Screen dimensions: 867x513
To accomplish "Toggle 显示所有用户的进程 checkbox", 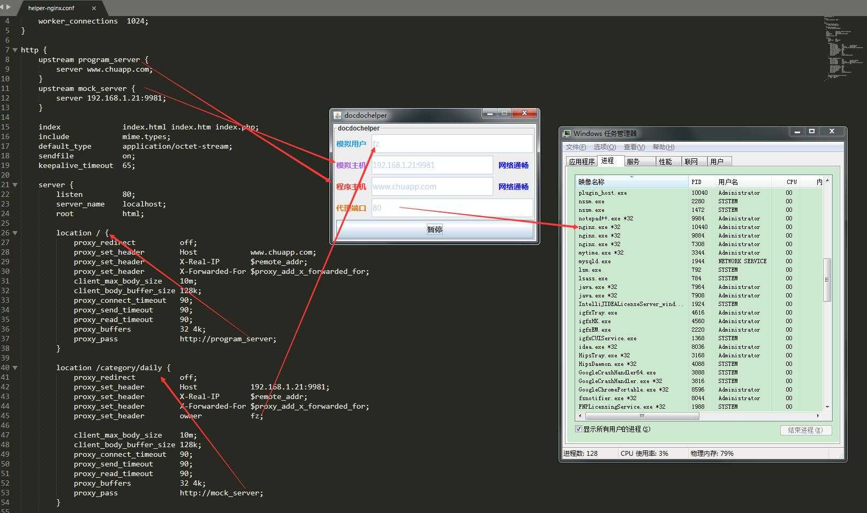I will 578,429.
